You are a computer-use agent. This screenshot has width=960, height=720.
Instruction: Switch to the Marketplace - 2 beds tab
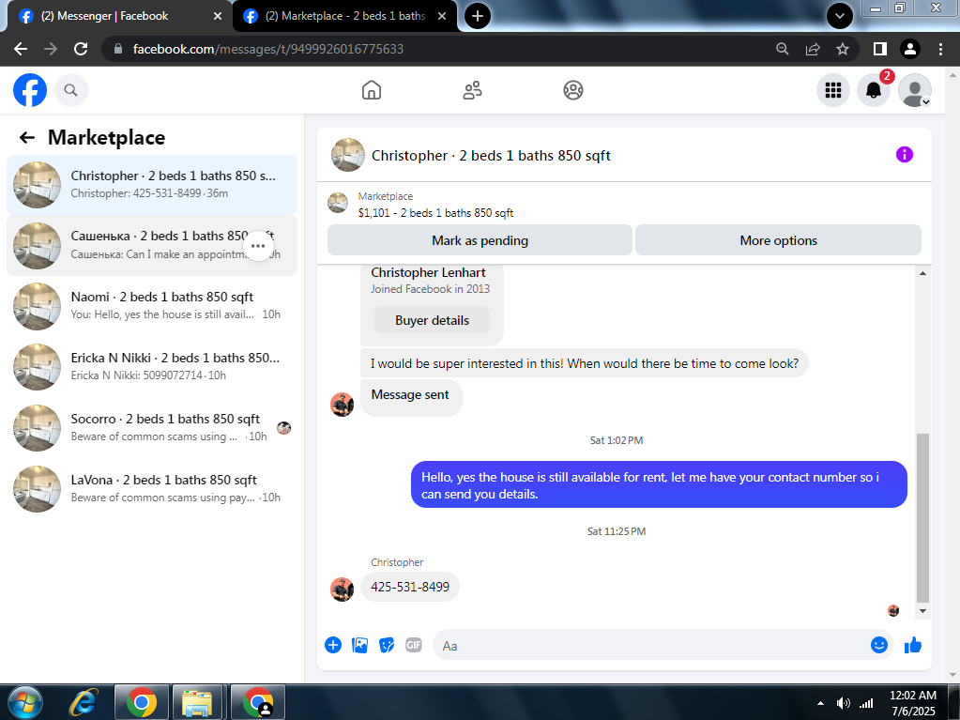pos(344,16)
